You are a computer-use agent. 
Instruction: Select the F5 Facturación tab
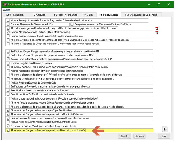click(x=109, y=15)
